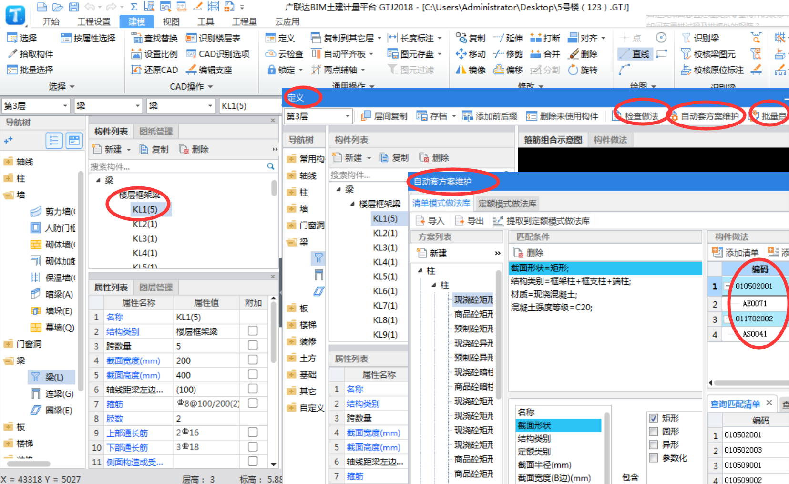Click the 打断 break tool

coord(545,38)
